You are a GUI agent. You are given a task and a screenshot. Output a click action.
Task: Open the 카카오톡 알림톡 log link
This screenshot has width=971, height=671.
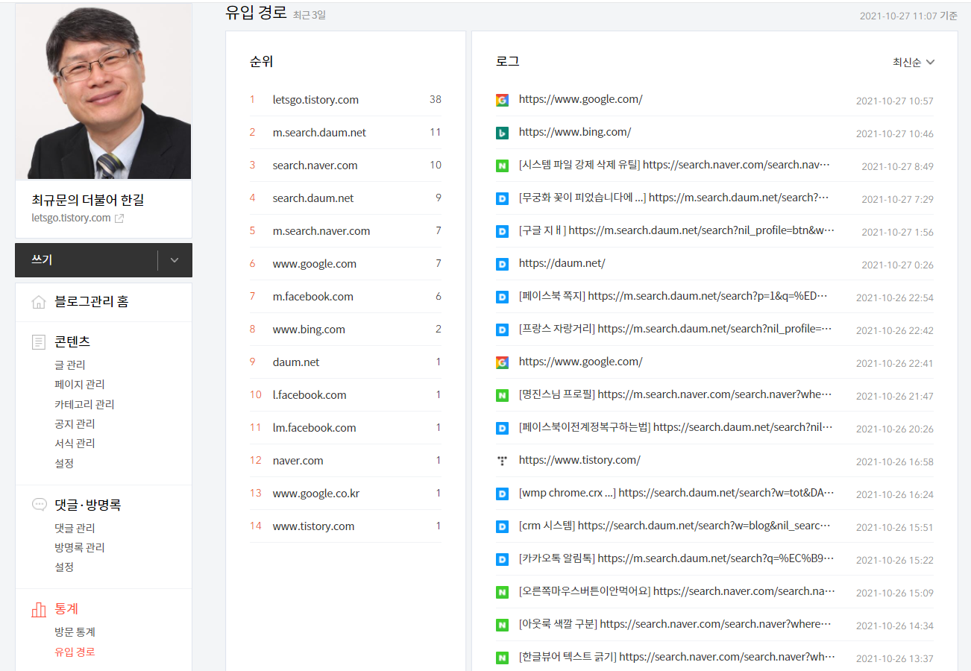pos(676,558)
